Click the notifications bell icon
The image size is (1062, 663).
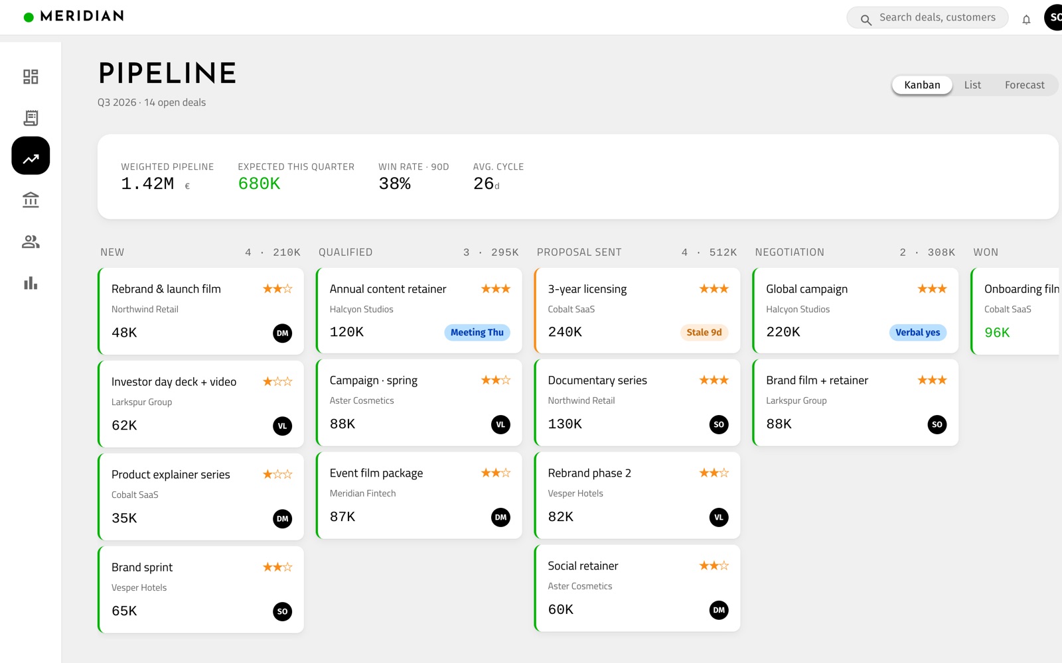[1026, 19]
